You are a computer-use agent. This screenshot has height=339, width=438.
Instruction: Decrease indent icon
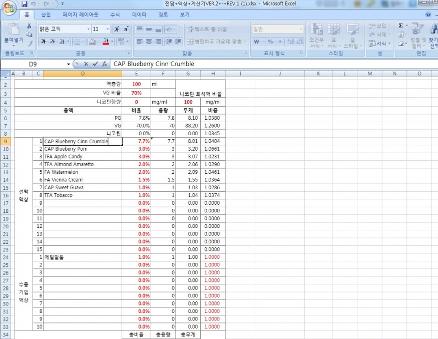click(x=169, y=42)
